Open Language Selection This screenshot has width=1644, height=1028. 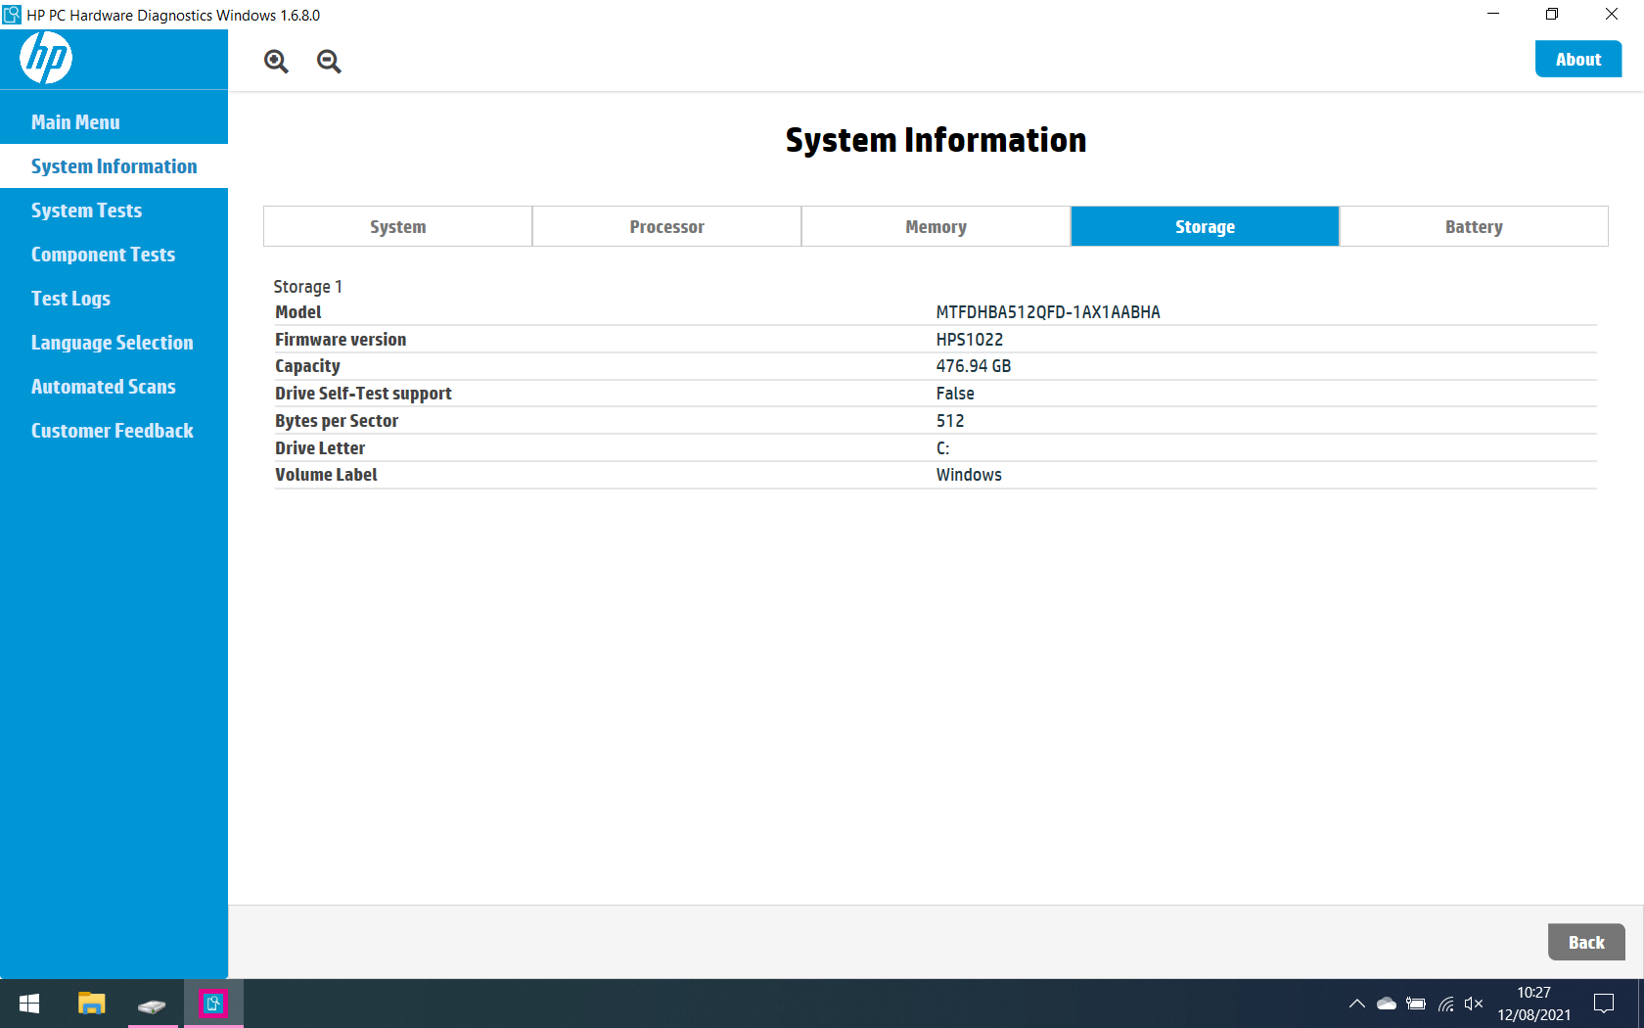(114, 343)
